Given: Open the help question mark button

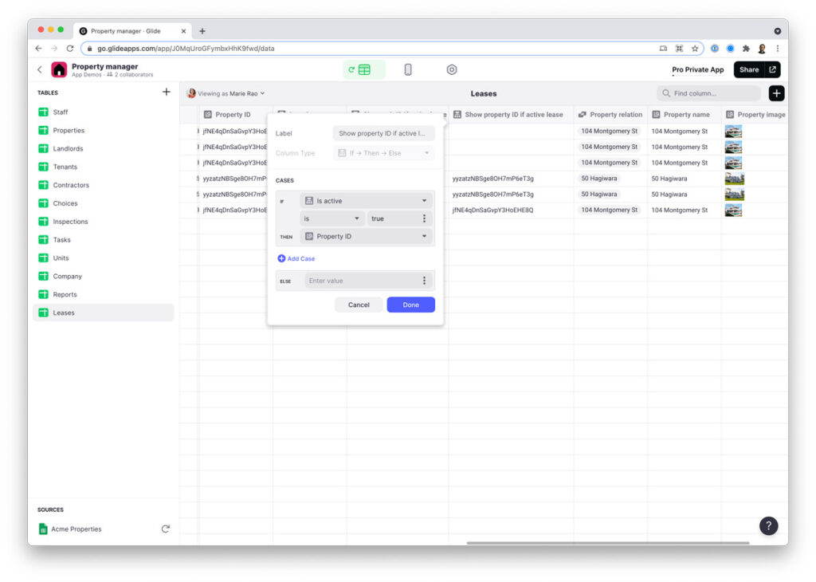Looking at the screenshot, I should tap(768, 525).
